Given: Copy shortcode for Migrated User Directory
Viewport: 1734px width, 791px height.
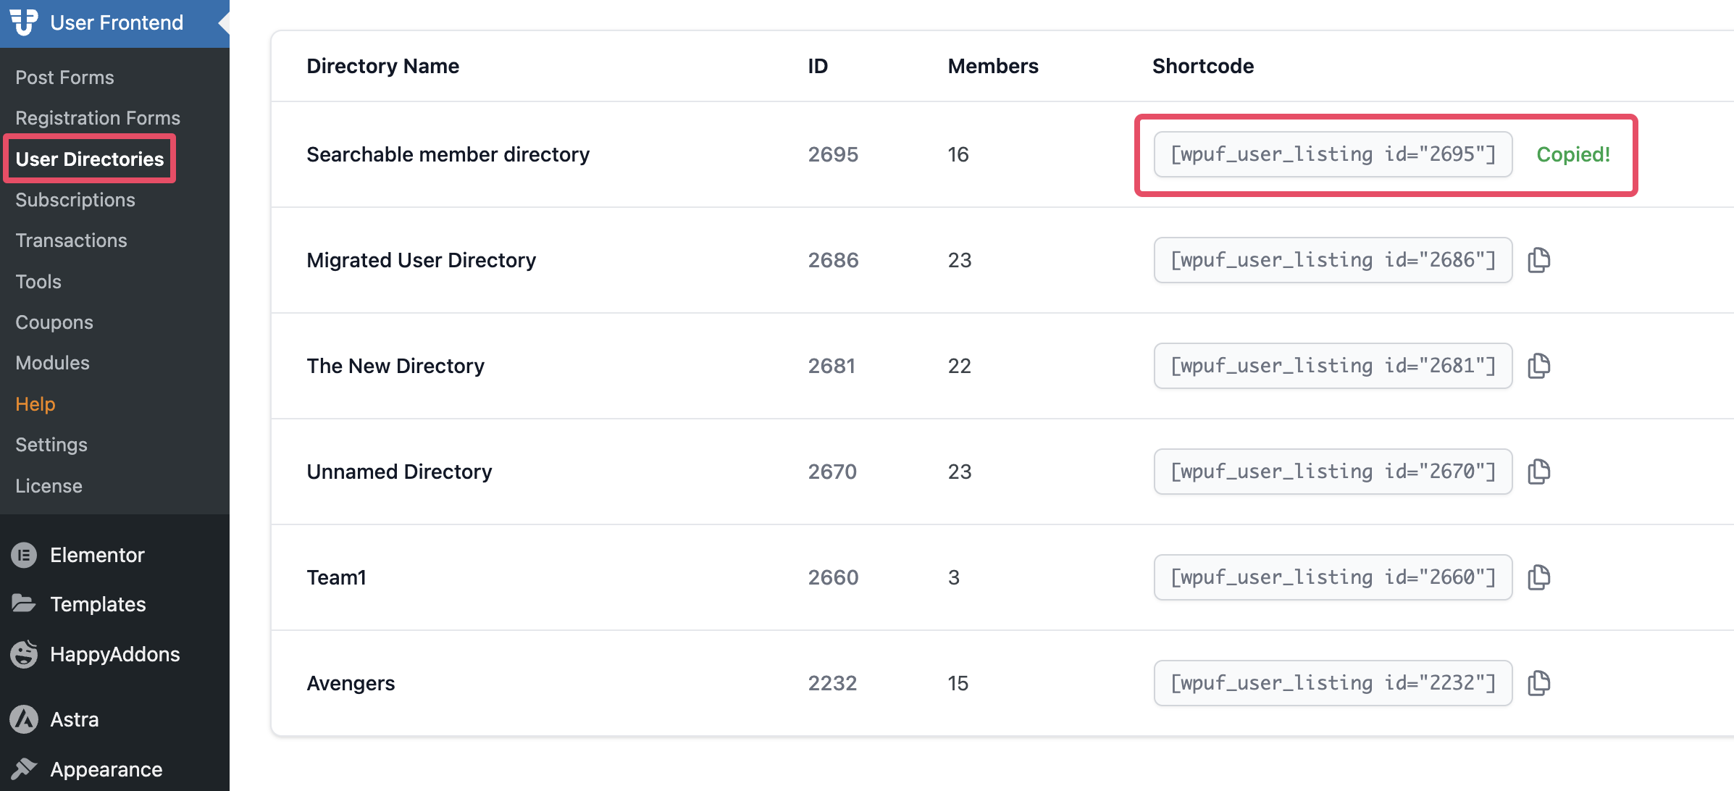Looking at the screenshot, I should 1538,260.
